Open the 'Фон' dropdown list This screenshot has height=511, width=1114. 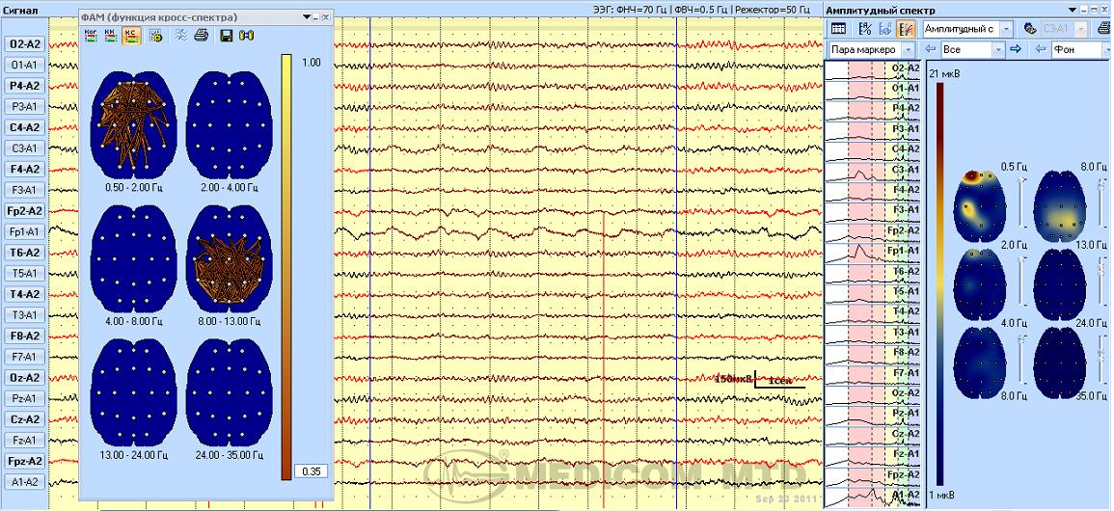(x=1107, y=49)
